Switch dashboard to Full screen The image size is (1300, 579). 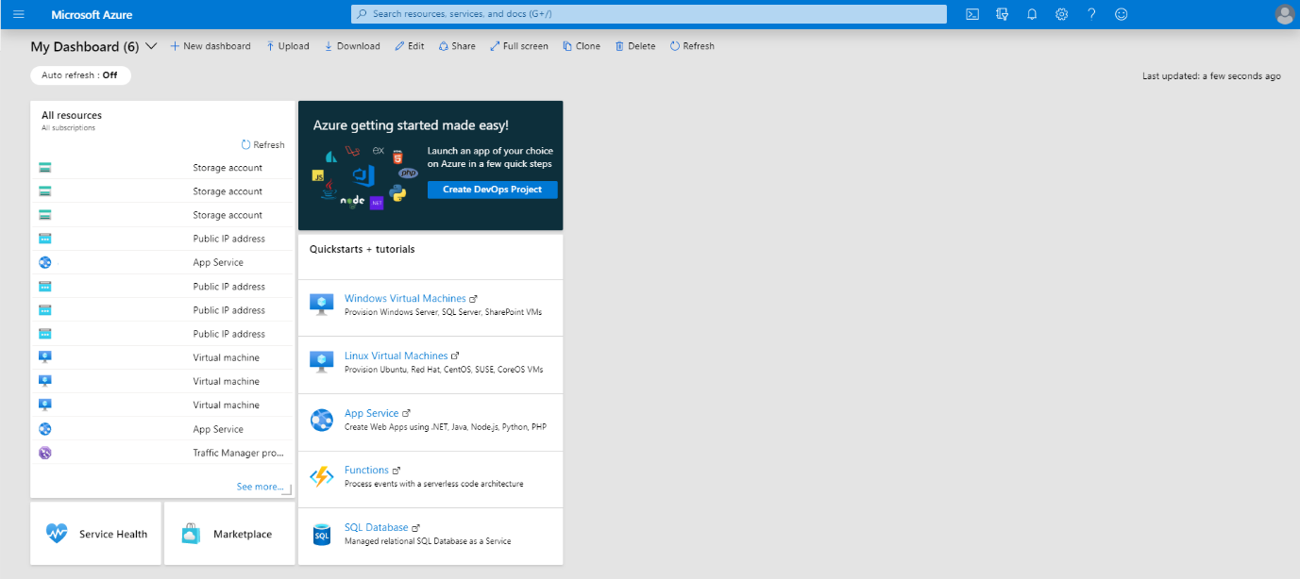click(519, 46)
